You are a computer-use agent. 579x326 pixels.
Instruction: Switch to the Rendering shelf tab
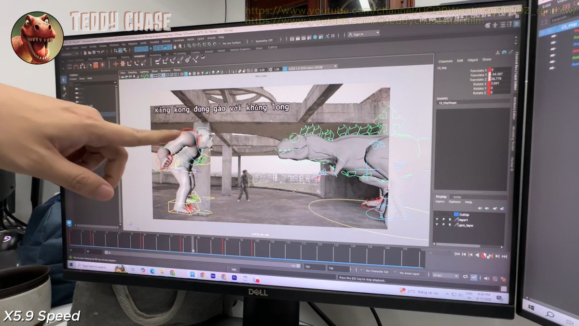[x=155, y=55]
